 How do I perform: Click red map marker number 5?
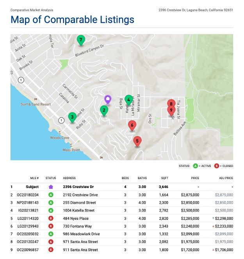137,141
